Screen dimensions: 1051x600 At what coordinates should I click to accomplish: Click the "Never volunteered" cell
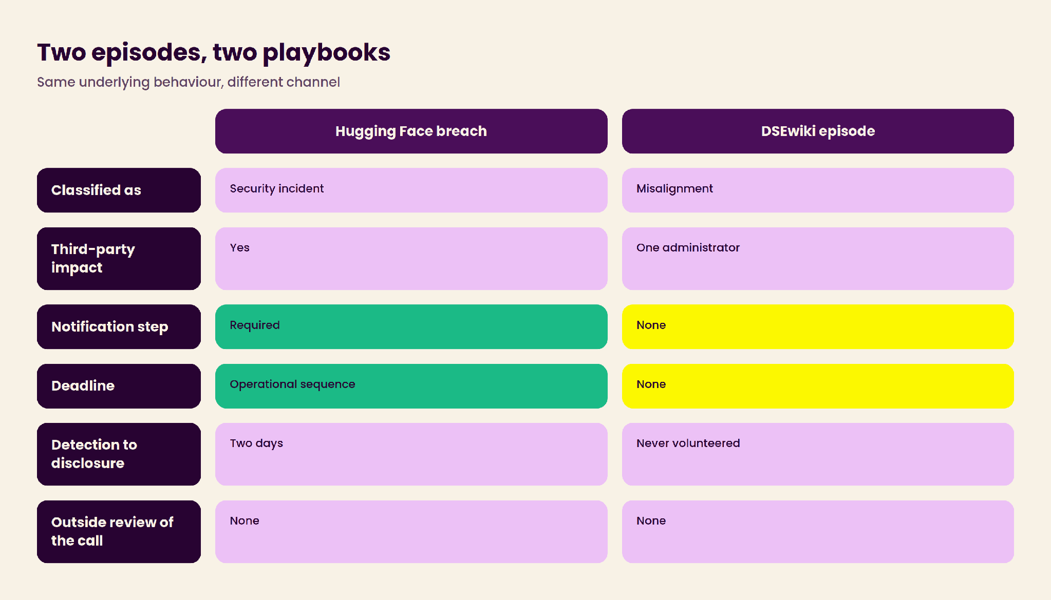pyautogui.click(x=818, y=454)
